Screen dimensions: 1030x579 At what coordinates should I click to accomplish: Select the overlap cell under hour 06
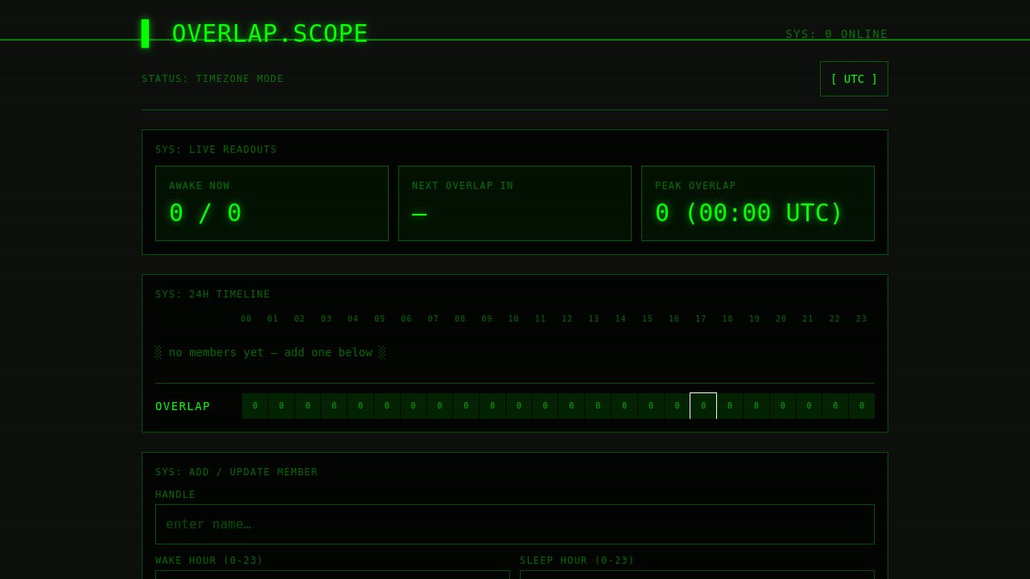point(414,406)
